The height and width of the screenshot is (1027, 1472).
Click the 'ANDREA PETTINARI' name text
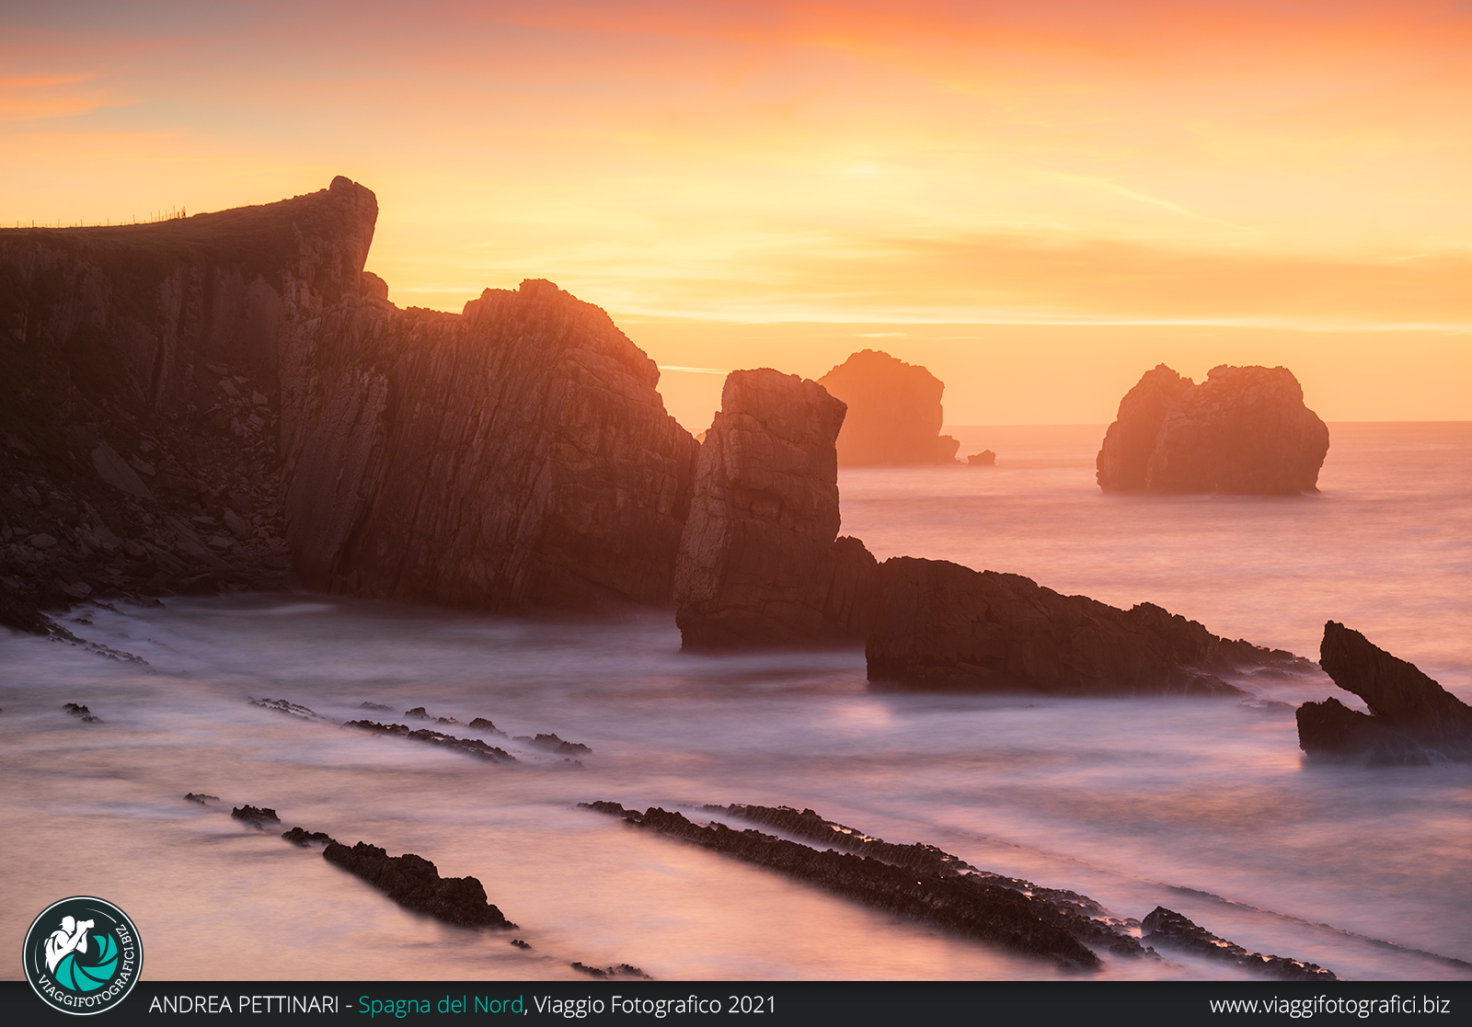(x=244, y=1005)
